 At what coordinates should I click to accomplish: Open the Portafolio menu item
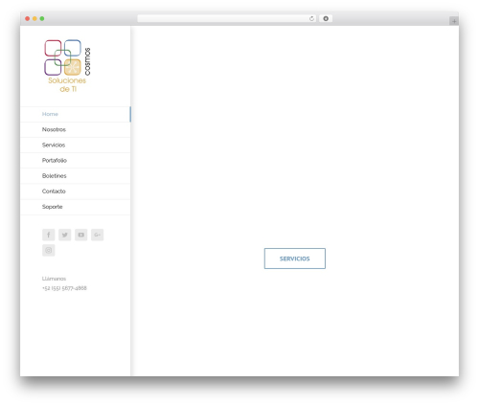point(76,160)
